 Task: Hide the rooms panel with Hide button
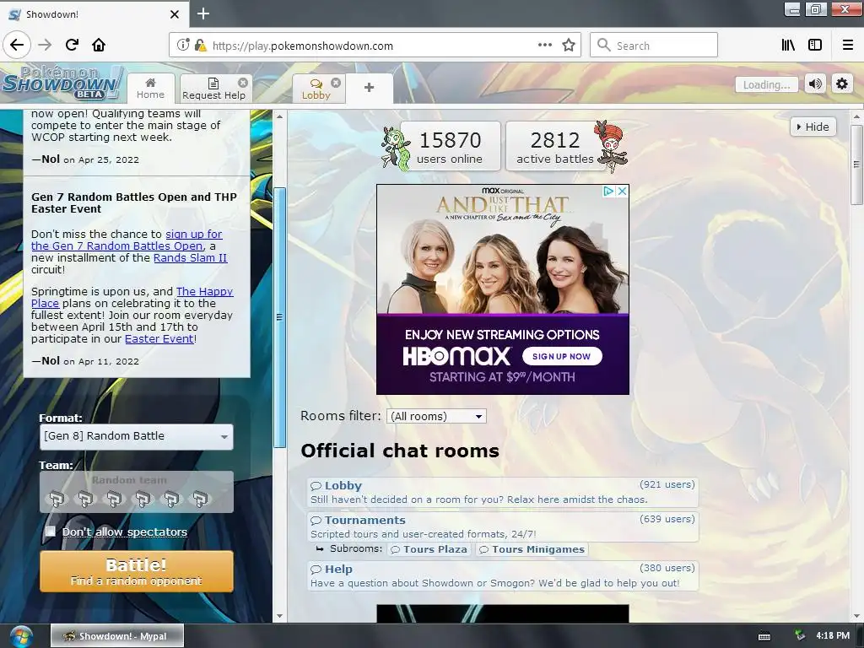click(x=813, y=127)
